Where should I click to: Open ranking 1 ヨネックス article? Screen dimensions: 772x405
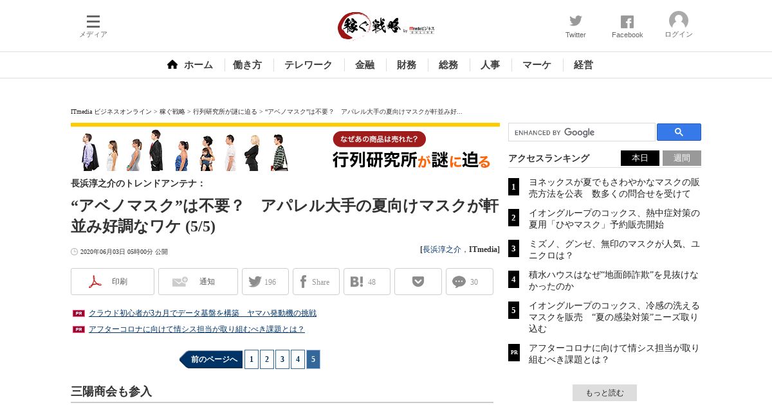click(614, 188)
